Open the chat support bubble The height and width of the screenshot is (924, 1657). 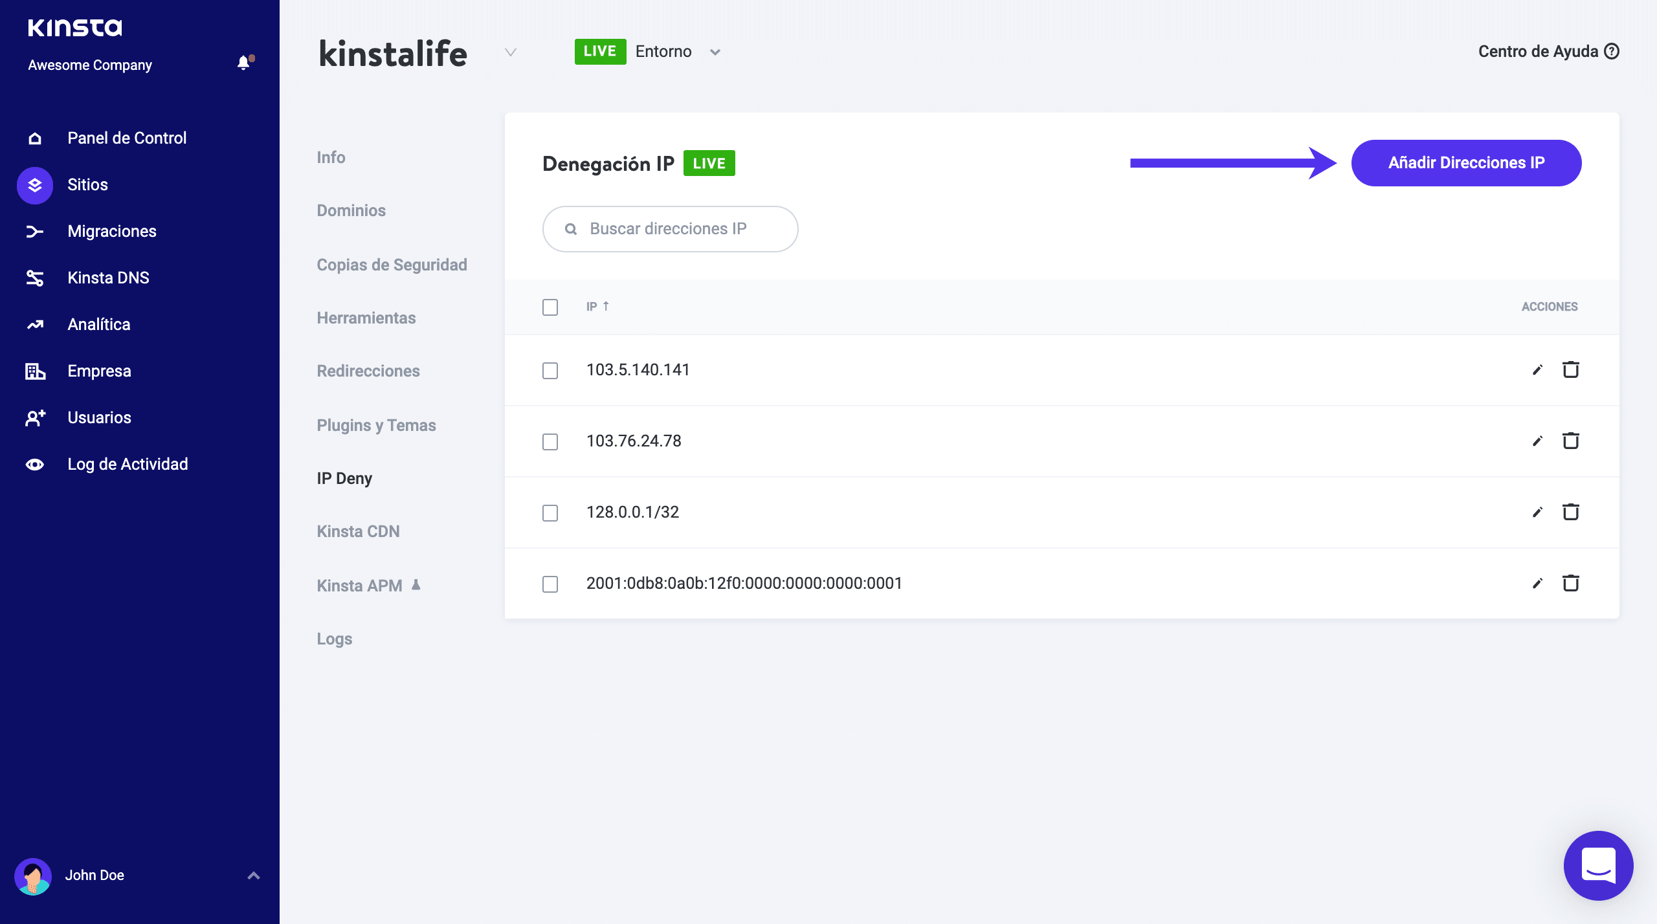tap(1598, 865)
